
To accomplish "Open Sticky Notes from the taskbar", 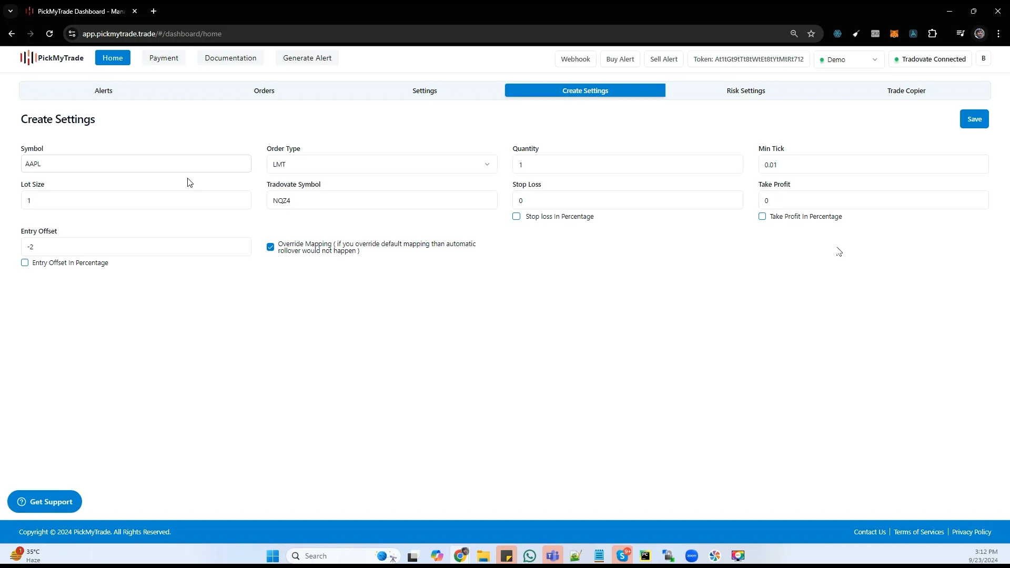I will pyautogui.click(x=507, y=556).
